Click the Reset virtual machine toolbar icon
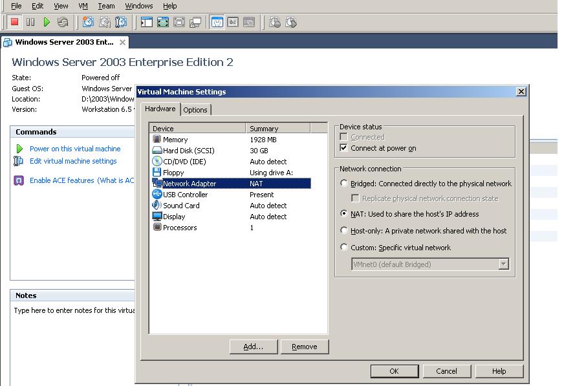The width and height of the screenshot is (564, 386). tap(63, 22)
